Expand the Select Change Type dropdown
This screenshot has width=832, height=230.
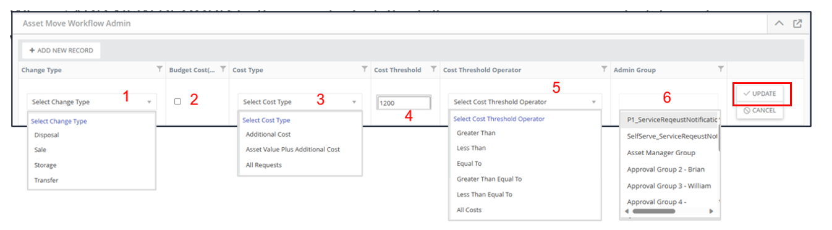click(x=92, y=102)
